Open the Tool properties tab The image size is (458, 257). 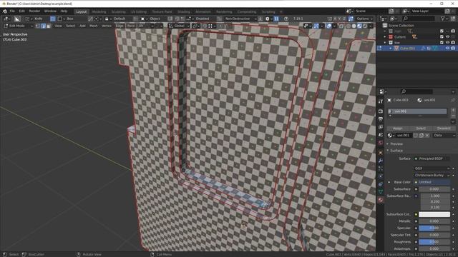point(380,101)
